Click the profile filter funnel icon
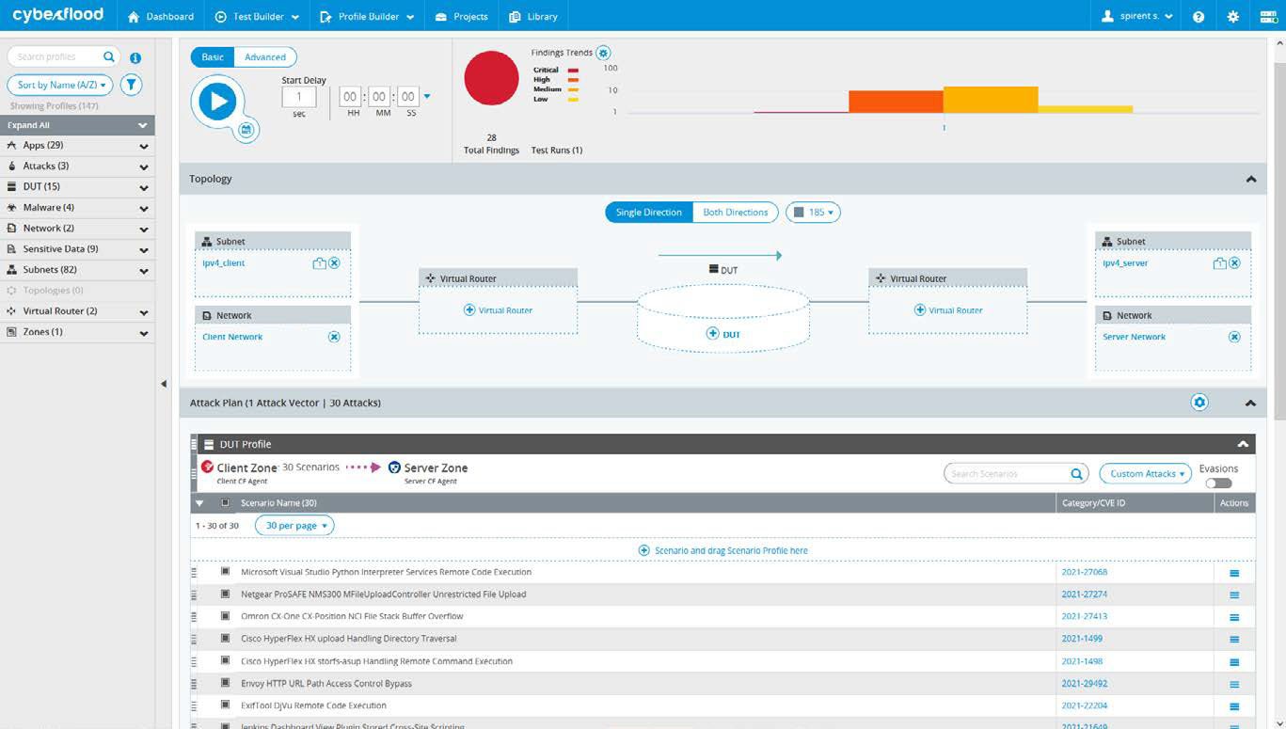This screenshot has width=1286, height=729. [132, 85]
